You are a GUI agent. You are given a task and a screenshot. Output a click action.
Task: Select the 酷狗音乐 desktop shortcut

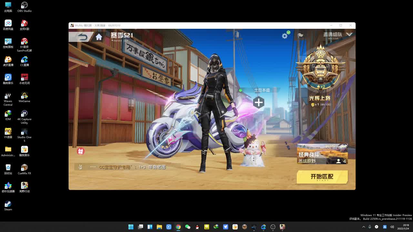point(8,79)
